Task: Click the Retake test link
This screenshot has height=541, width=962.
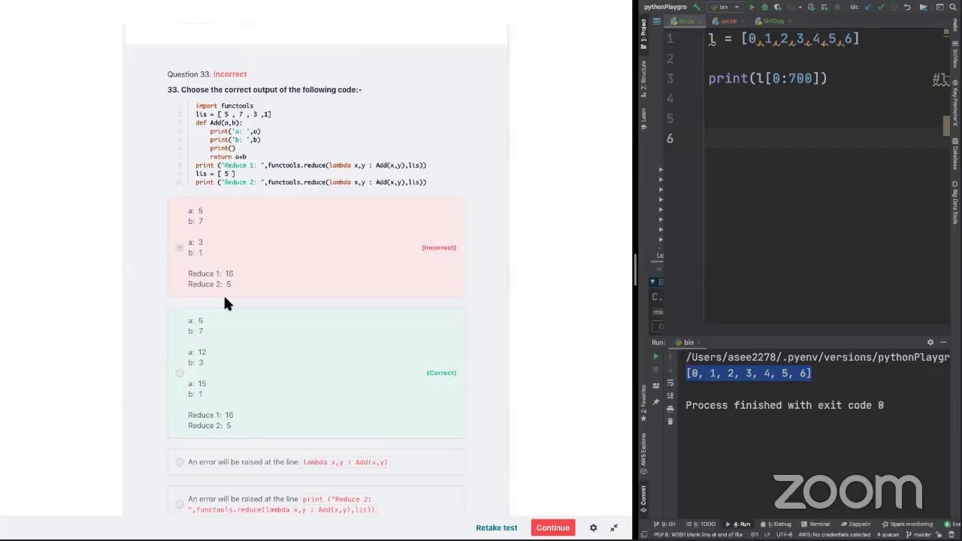Action: 496,527
